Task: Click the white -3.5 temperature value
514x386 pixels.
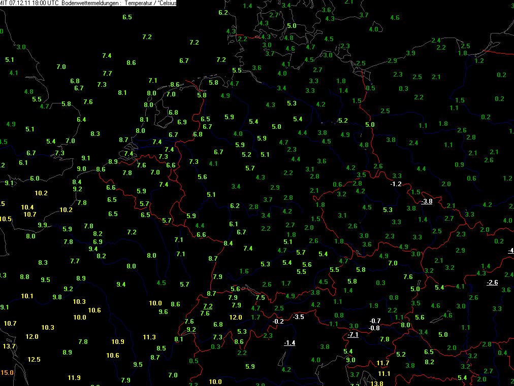Action: pos(298,317)
